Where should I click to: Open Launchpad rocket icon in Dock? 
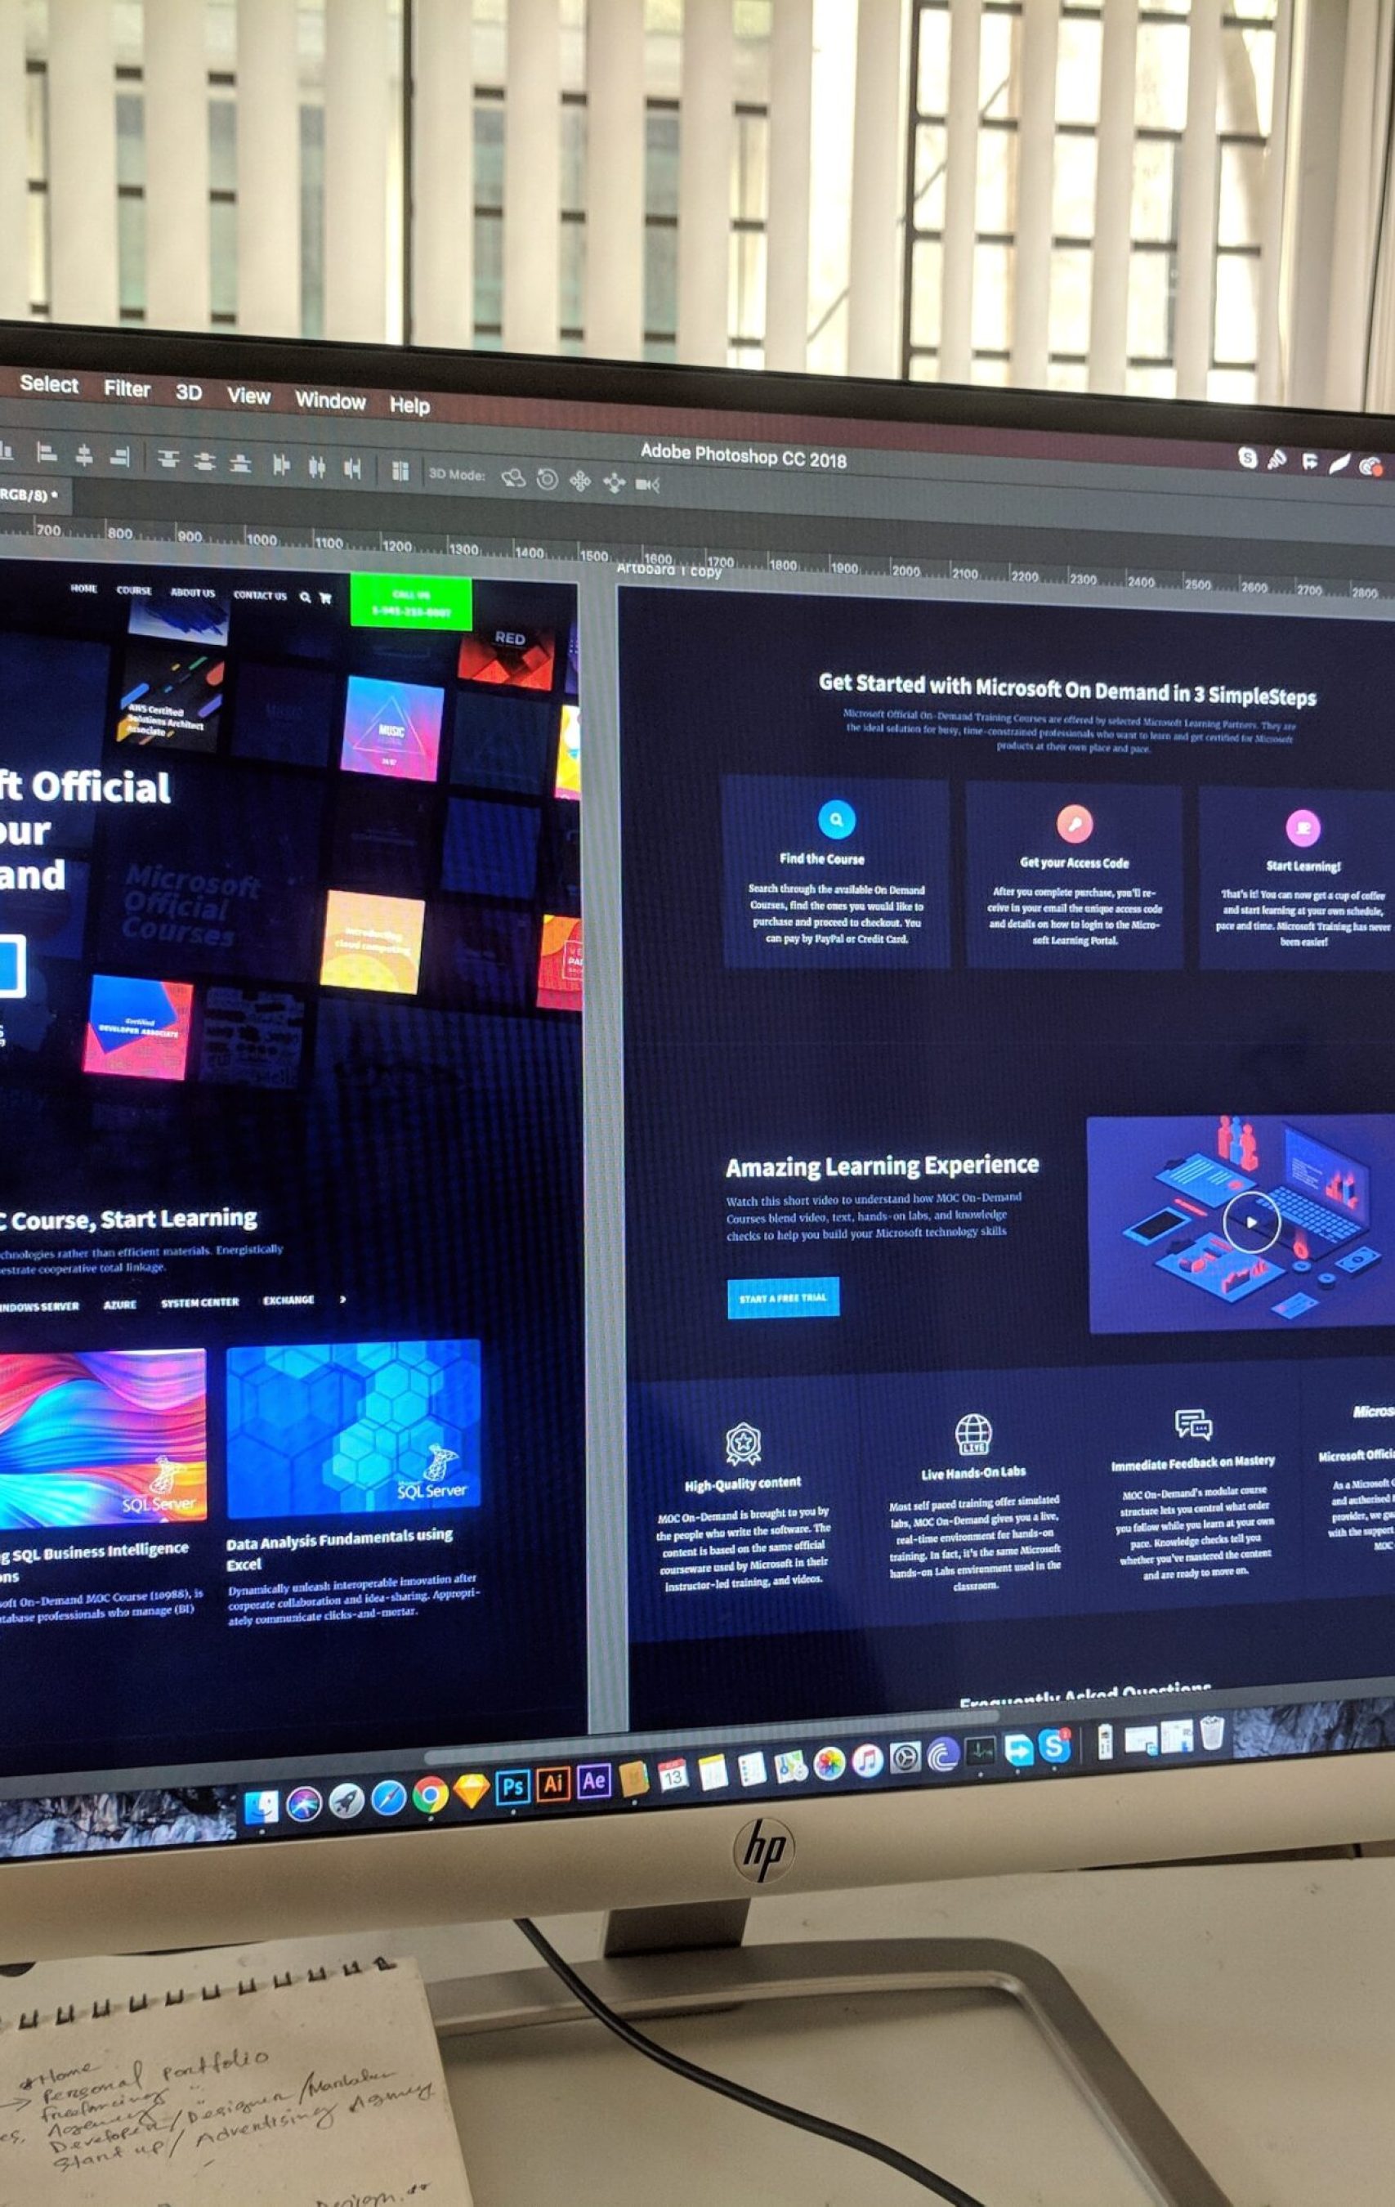(347, 1800)
